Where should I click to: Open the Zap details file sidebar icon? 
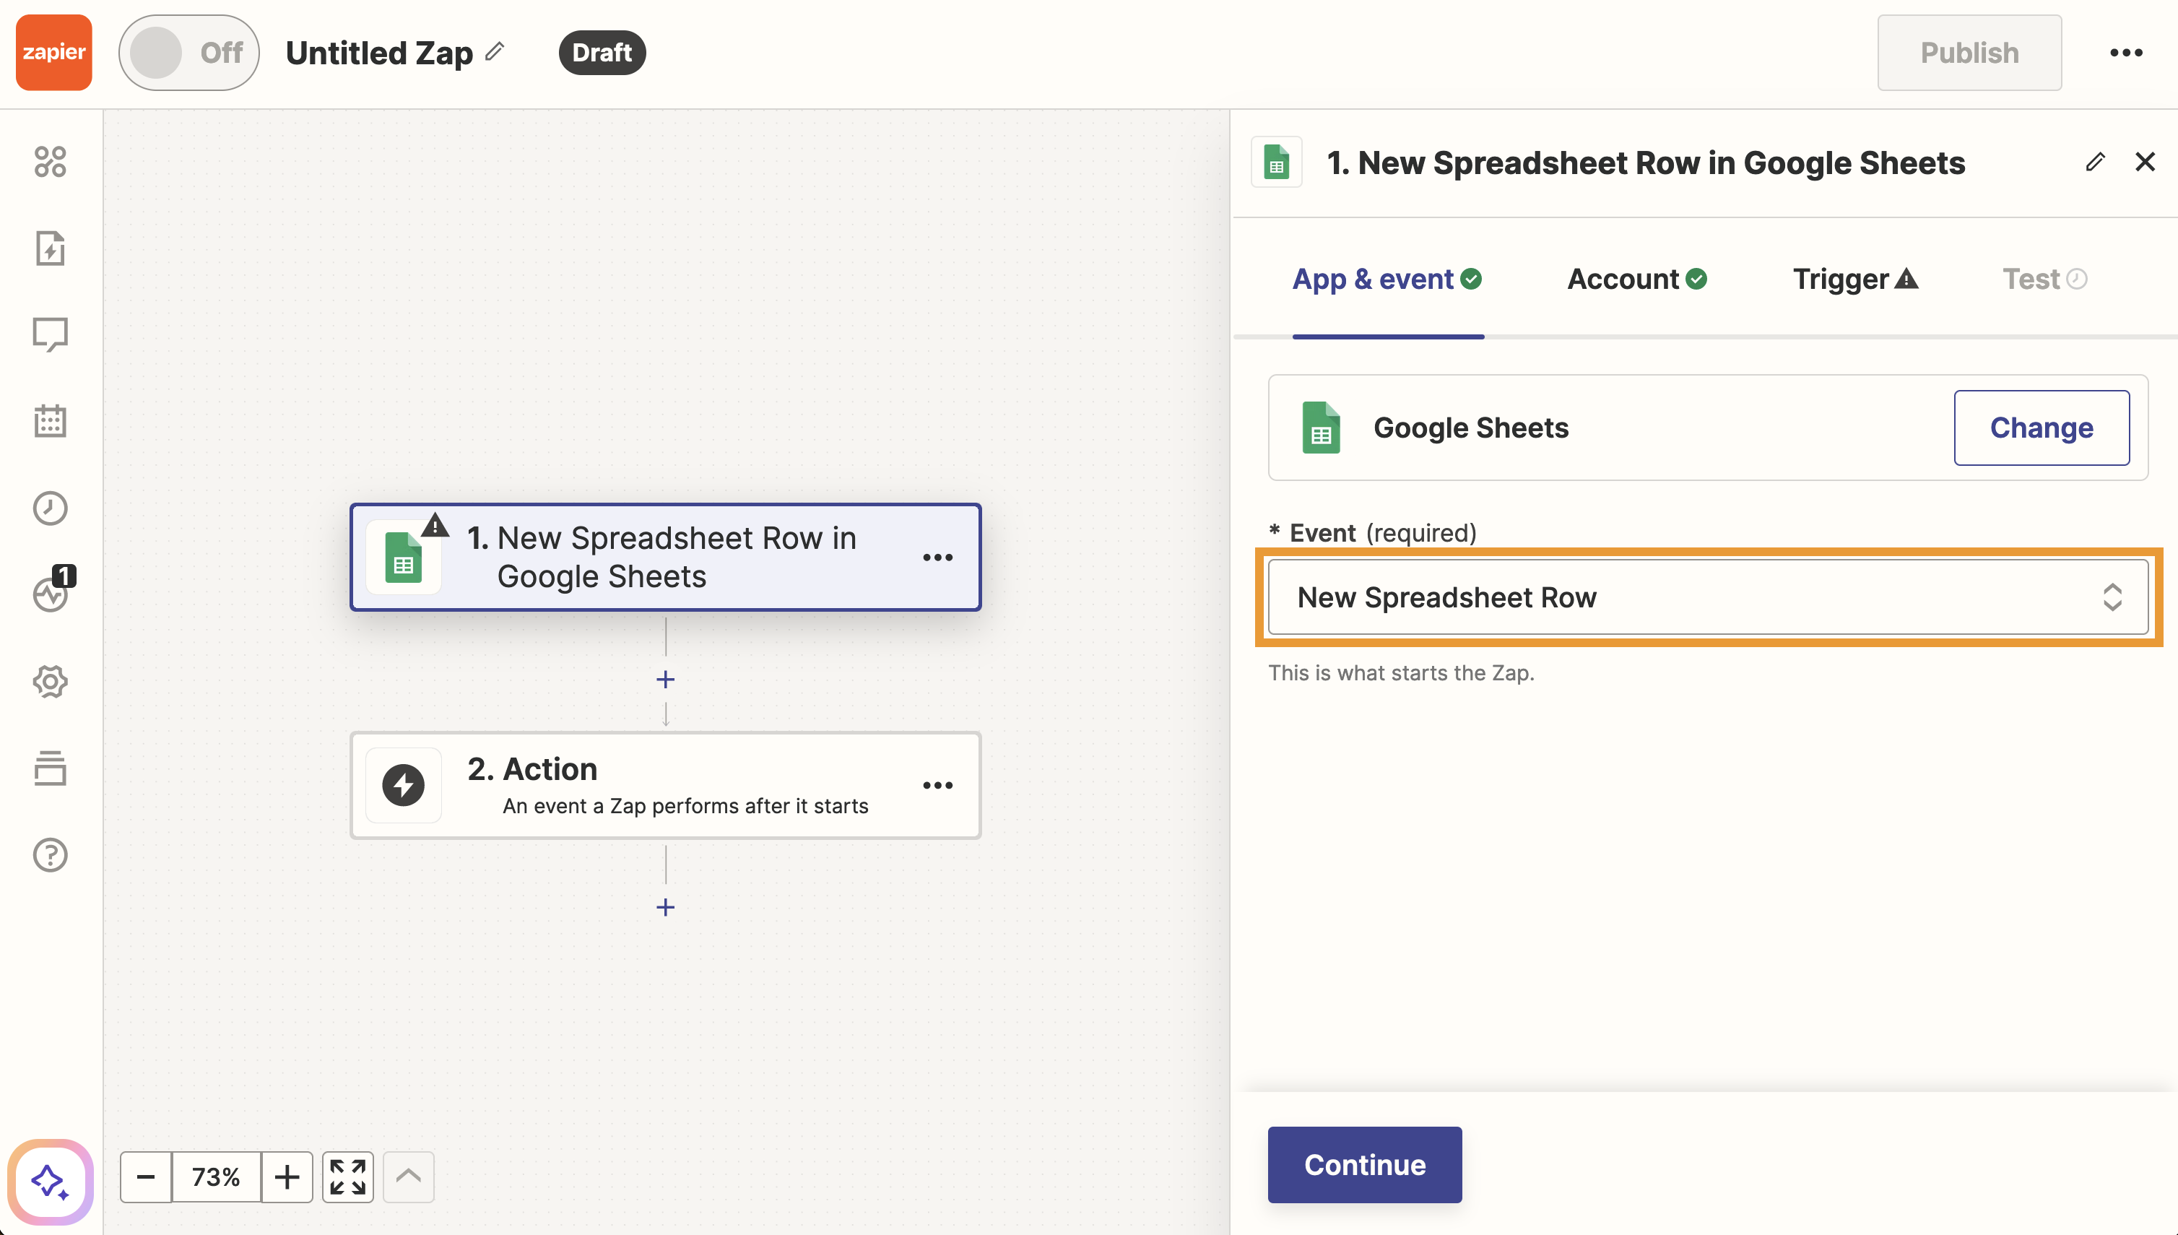pos(50,248)
